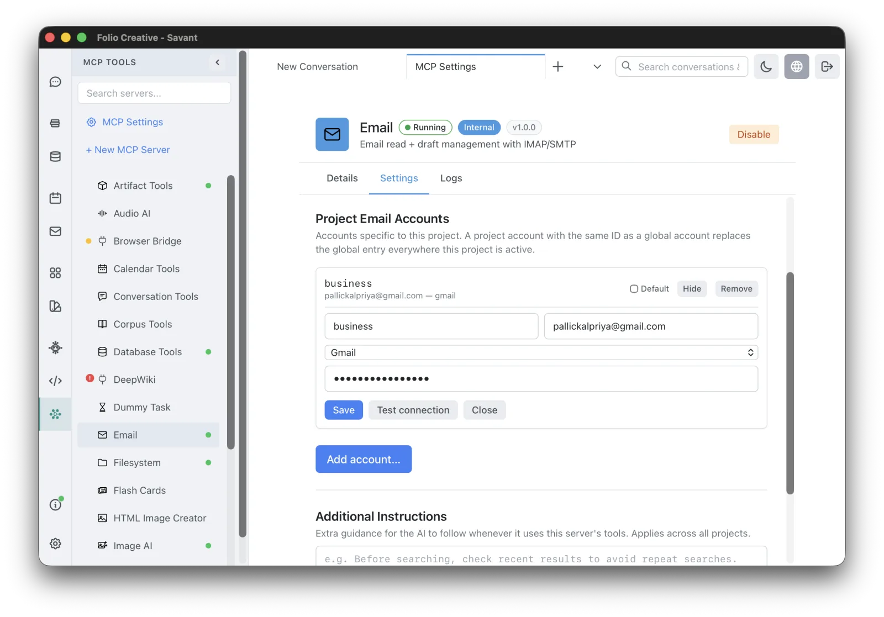Check the Default checkbox for business account
Screen dimensions: 884x617
coord(634,289)
